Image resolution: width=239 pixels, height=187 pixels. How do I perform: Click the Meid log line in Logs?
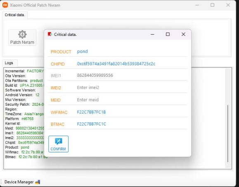(24, 128)
